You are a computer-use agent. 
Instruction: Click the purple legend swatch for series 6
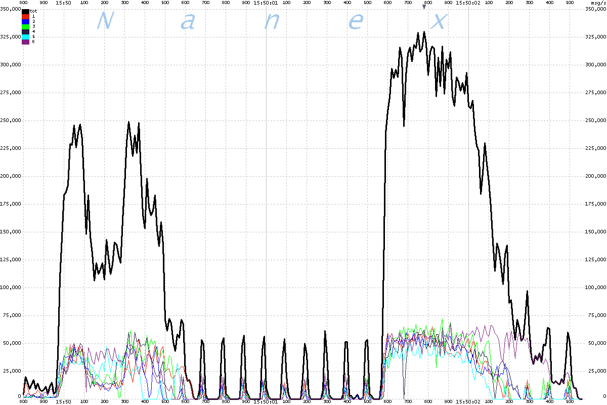pyautogui.click(x=26, y=42)
